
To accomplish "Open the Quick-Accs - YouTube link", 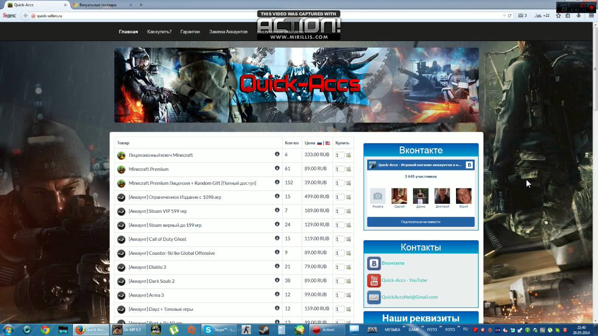I will [x=404, y=280].
